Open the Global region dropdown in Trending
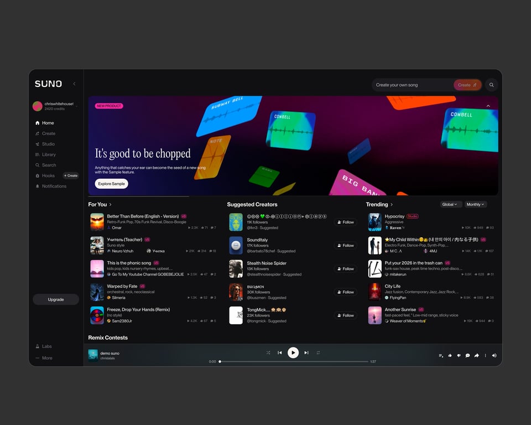Viewport: 531px width, 425px height. tap(450, 204)
